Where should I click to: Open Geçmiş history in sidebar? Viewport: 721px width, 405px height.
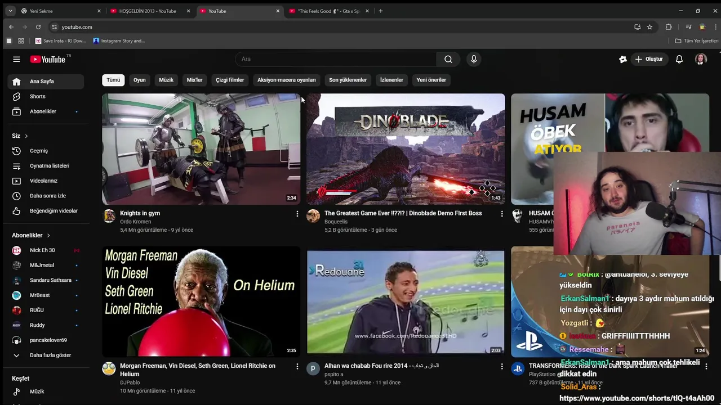tap(46, 151)
